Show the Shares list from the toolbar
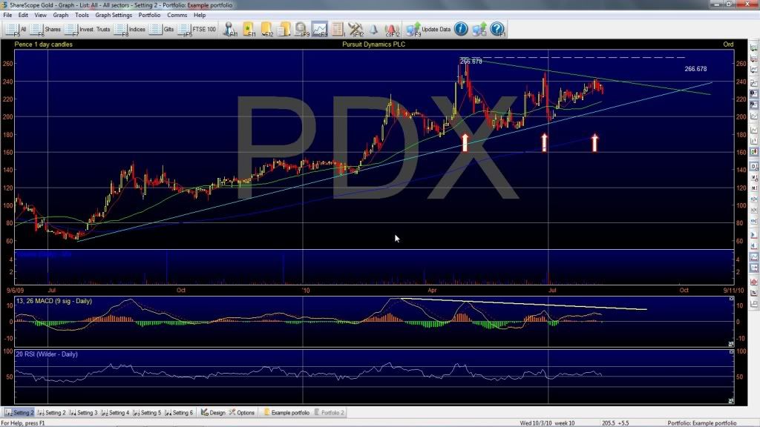The width and height of the screenshot is (760, 427). tap(45, 30)
